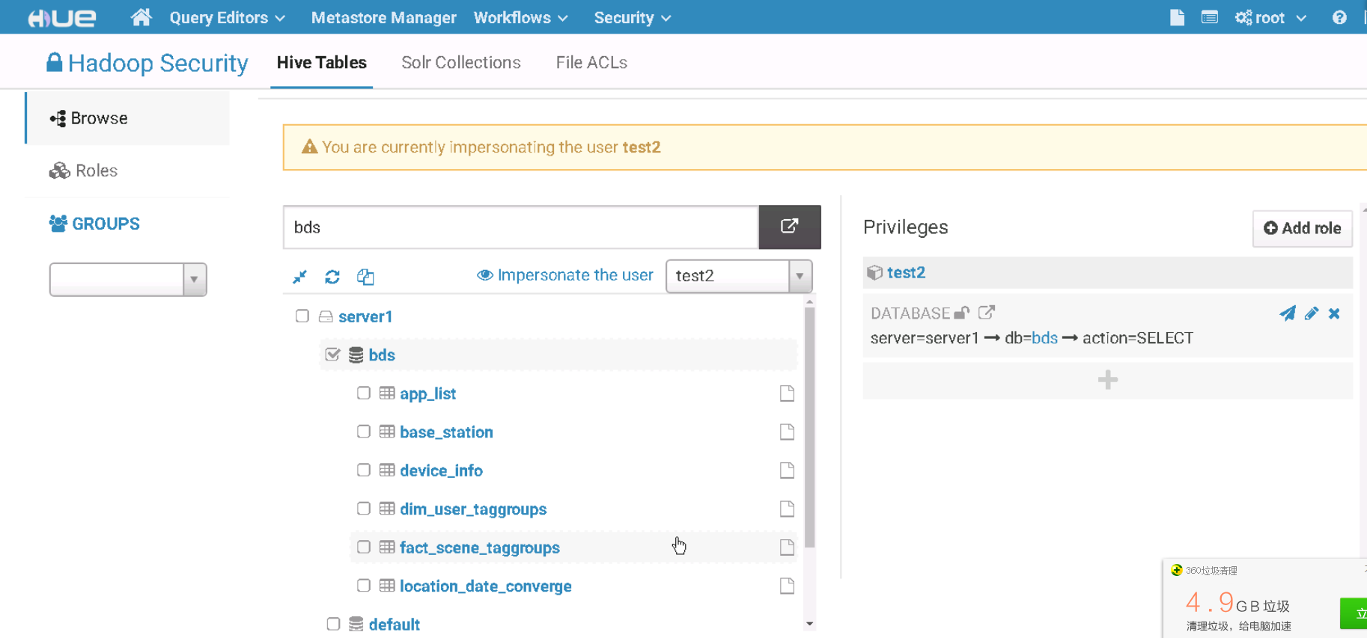Focus the bds path input field
Image resolution: width=1367 pixels, height=638 pixels.
click(x=521, y=227)
